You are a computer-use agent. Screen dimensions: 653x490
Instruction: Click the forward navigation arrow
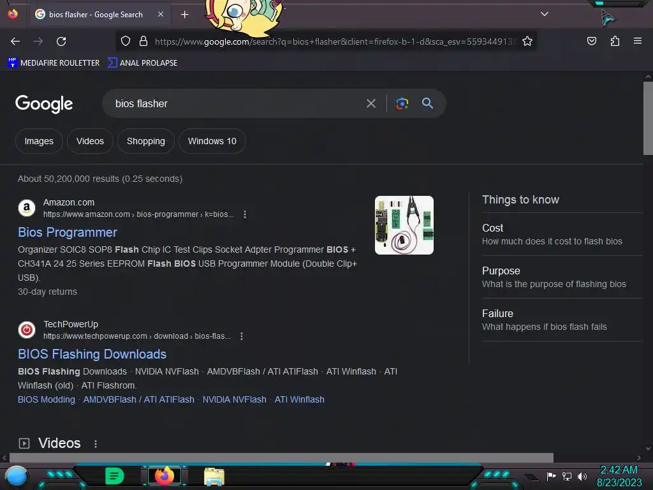click(x=38, y=41)
